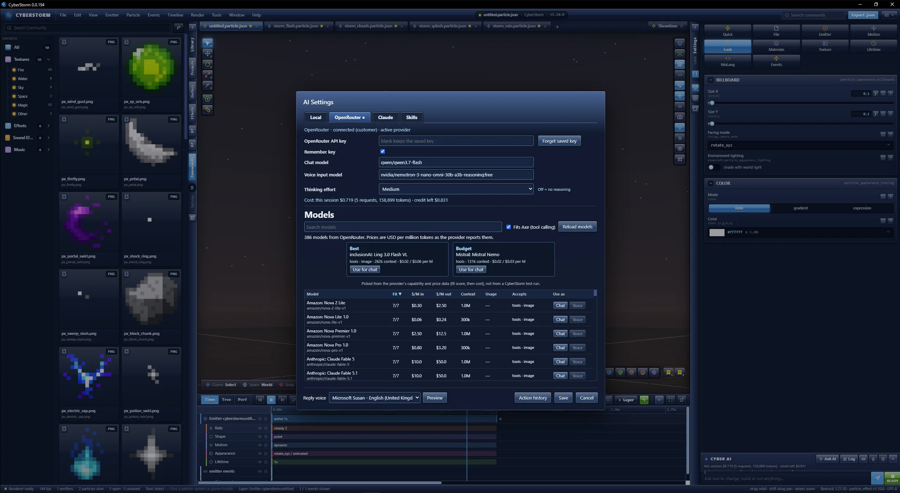The height and width of the screenshot is (493, 900).
Task: Pause the timeline playback
Action: (x=271, y=400)
